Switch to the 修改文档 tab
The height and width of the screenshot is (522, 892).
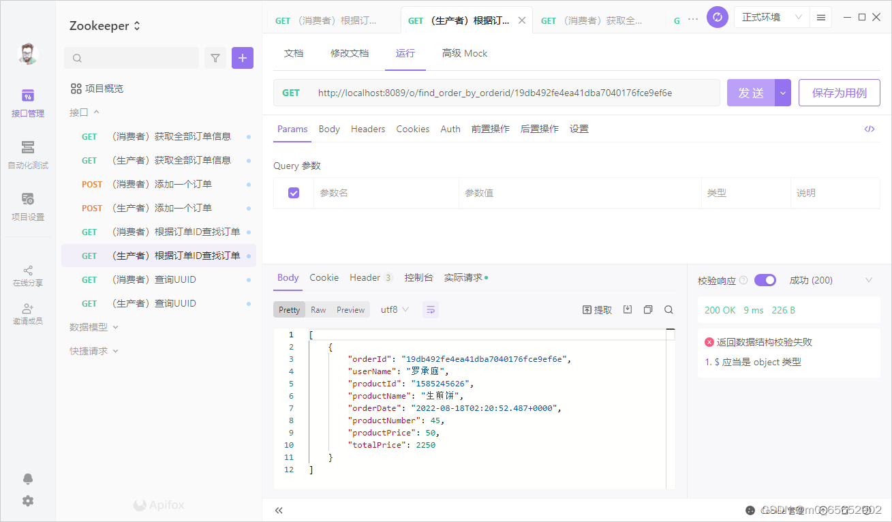pyautogui.click(x=350, y=53)
